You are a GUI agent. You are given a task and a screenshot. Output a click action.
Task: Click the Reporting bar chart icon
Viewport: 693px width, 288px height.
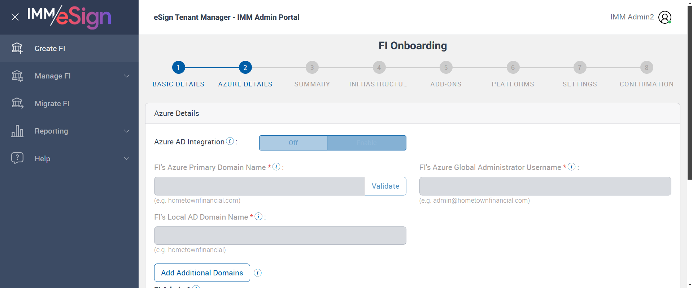pos(17,131)
